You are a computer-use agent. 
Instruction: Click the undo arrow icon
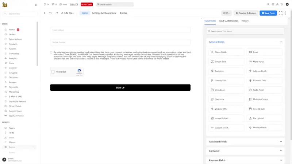[x=51, y=13]
